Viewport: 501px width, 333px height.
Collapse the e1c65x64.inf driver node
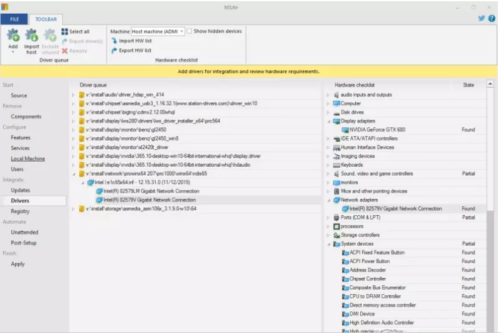coord(82,182)
